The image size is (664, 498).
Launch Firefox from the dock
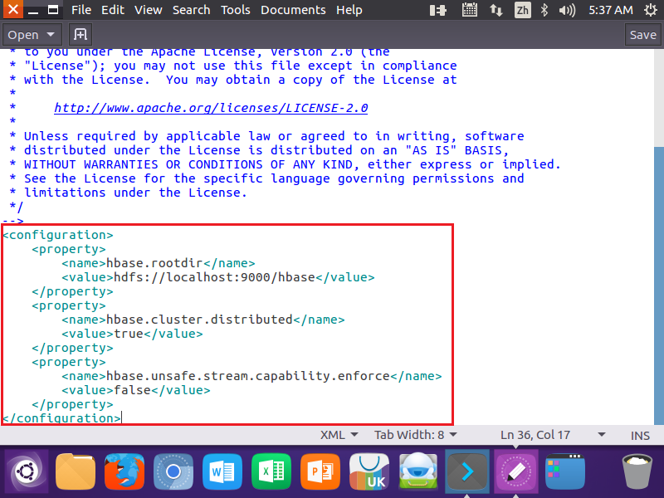[x=124, y=471]
